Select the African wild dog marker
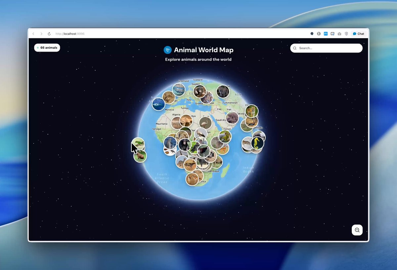 pos(190,165)
